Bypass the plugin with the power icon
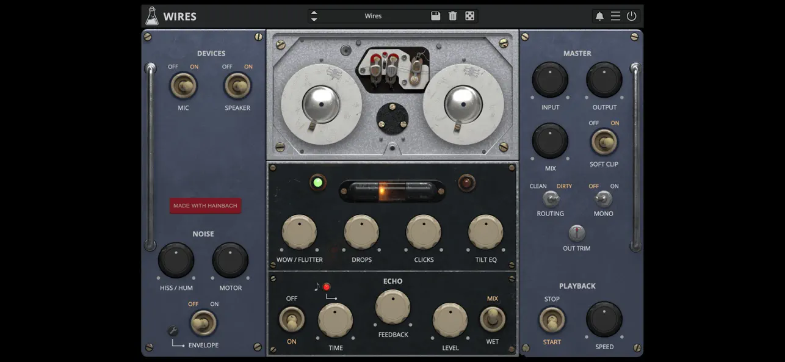 pos(631,15)
